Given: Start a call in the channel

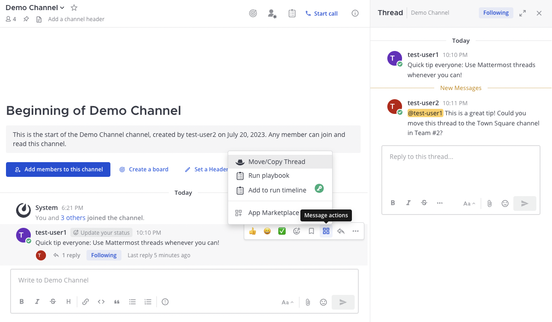Looking at the screenshot, I should (x=322, y=13).
